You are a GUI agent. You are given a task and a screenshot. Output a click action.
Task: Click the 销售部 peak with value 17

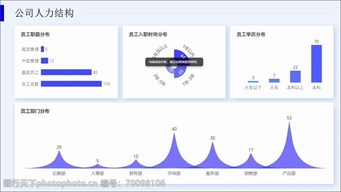(x=251, y=162)
